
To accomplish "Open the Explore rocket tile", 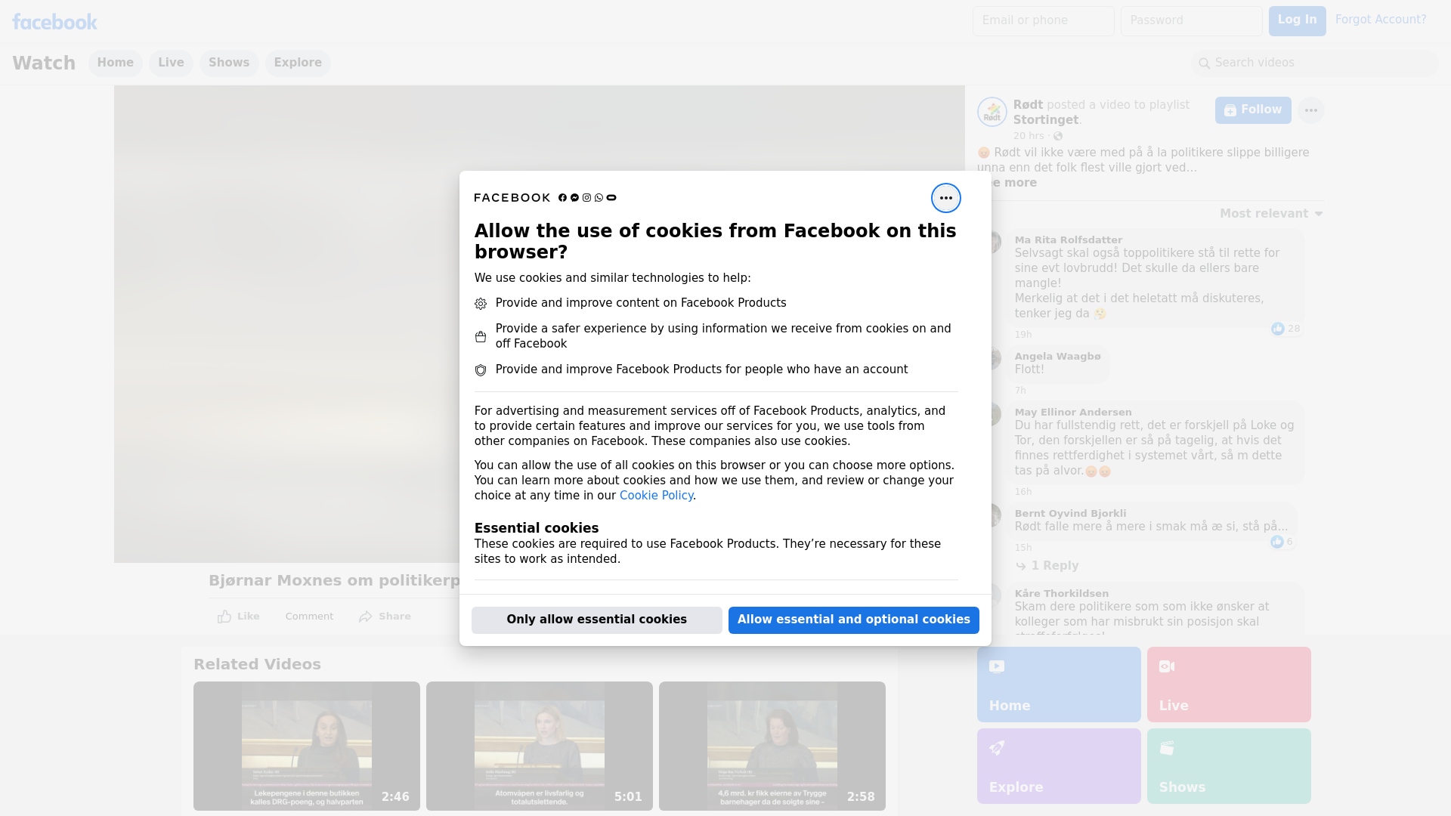I will (x=1058, y=765).
